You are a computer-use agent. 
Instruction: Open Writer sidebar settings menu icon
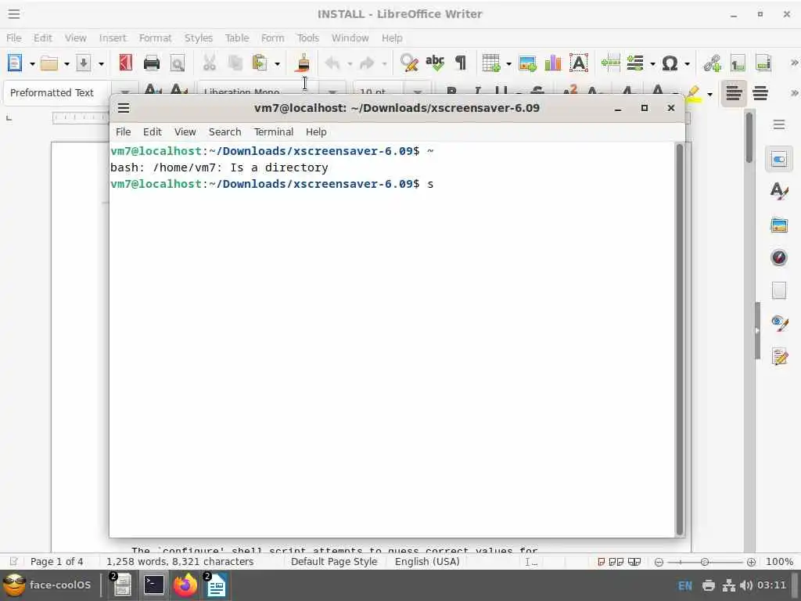coord(778,124)
